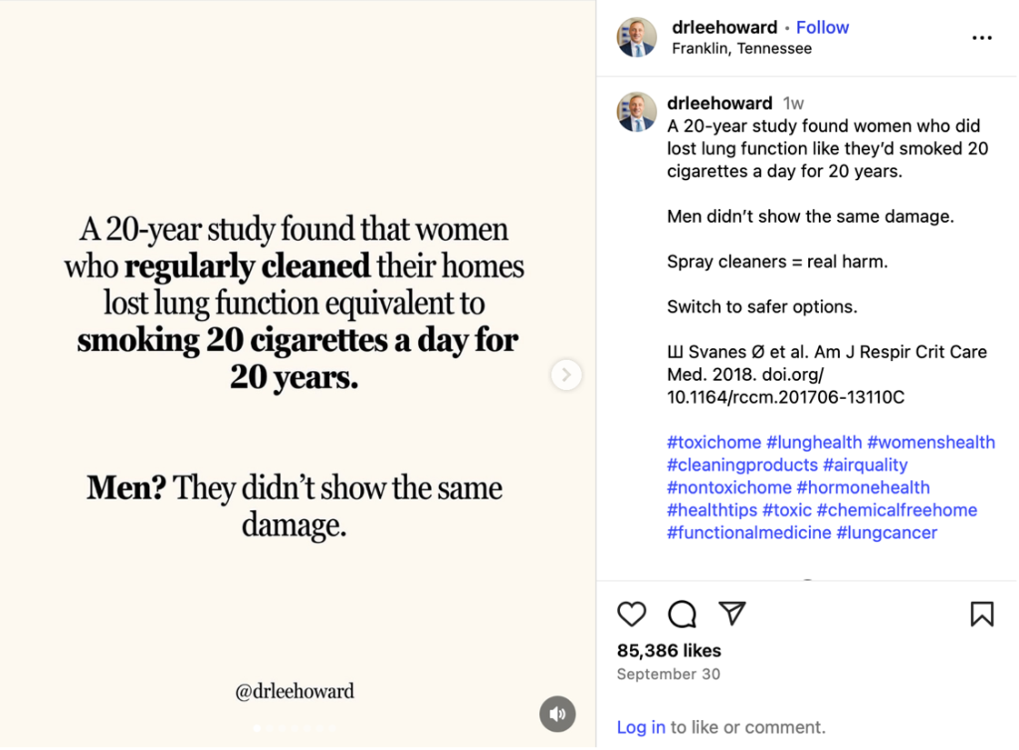Open the #lungcancer hashtag
The width and height of the screenshot is (1019, 750).
click(886, 533)
